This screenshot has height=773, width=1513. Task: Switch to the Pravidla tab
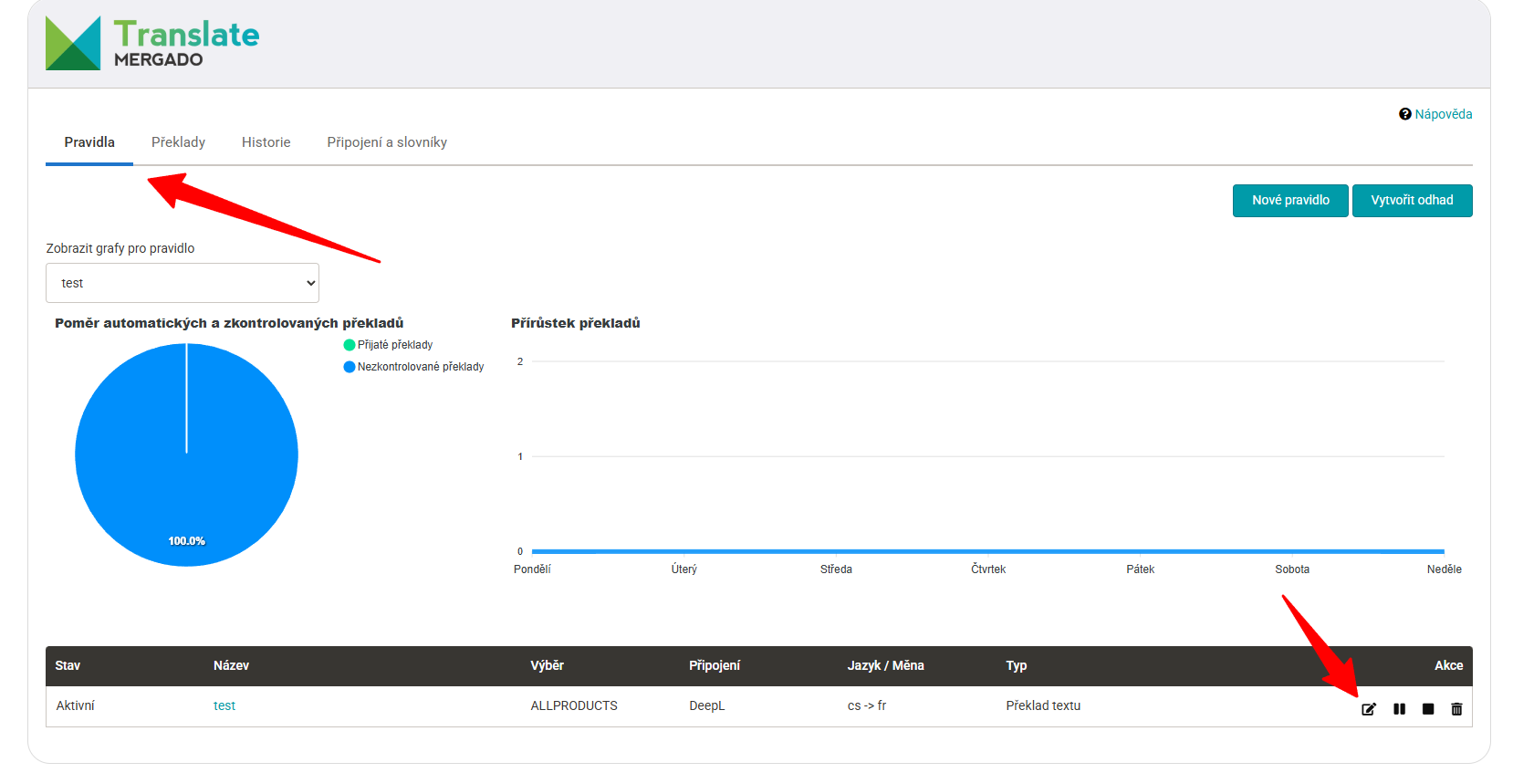tap(89, 142)
